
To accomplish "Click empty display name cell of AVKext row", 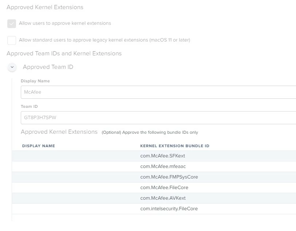I will click(x=75, y=198).
